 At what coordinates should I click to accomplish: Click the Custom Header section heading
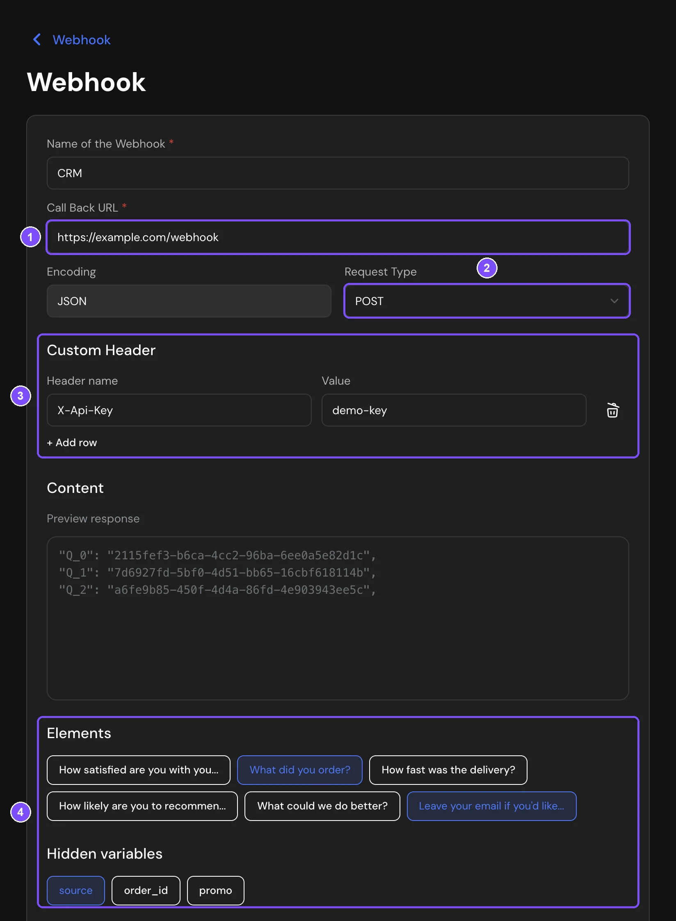click(x=101, y=350)
